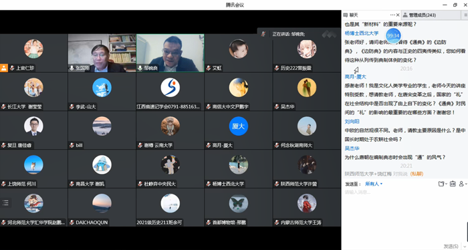The height and width of the screenshot is (250, 468).
Task: Open the panel menu icon beside 管理成员
Action: click(465, 15)
